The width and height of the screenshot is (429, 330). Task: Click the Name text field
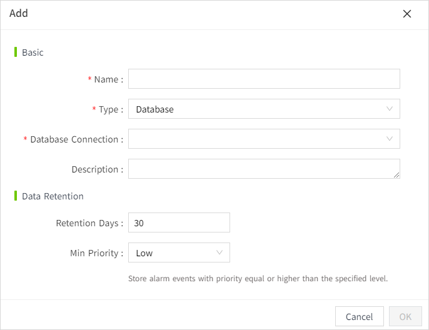(x=263, y=79)
